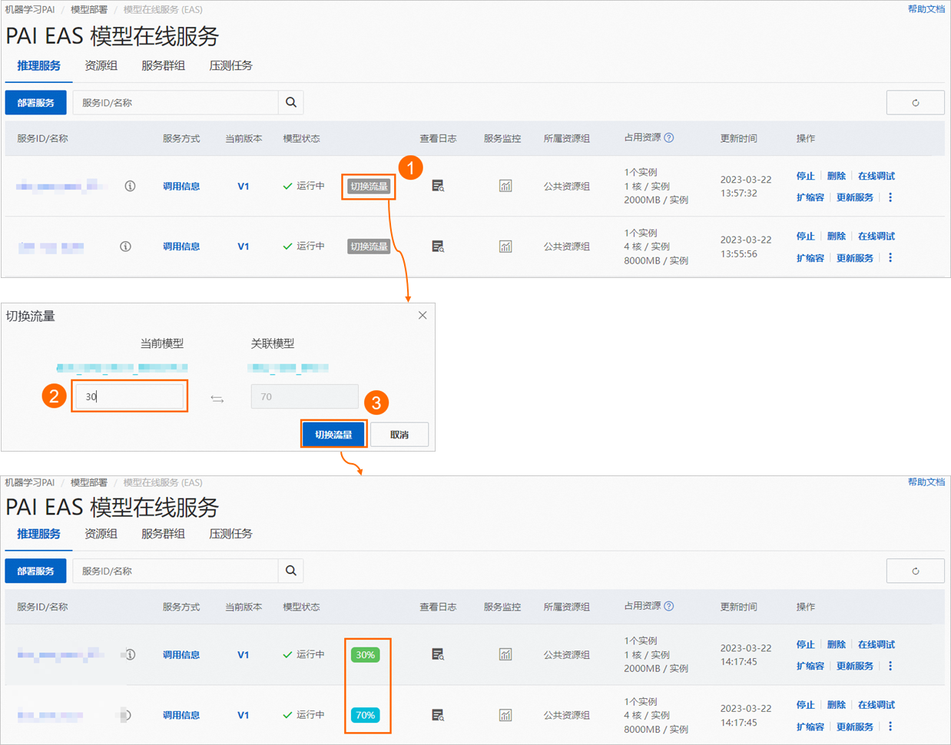This screenshot has width=951, height=745.
Task: Click the green 30% traffic badge
Action: 367,654
